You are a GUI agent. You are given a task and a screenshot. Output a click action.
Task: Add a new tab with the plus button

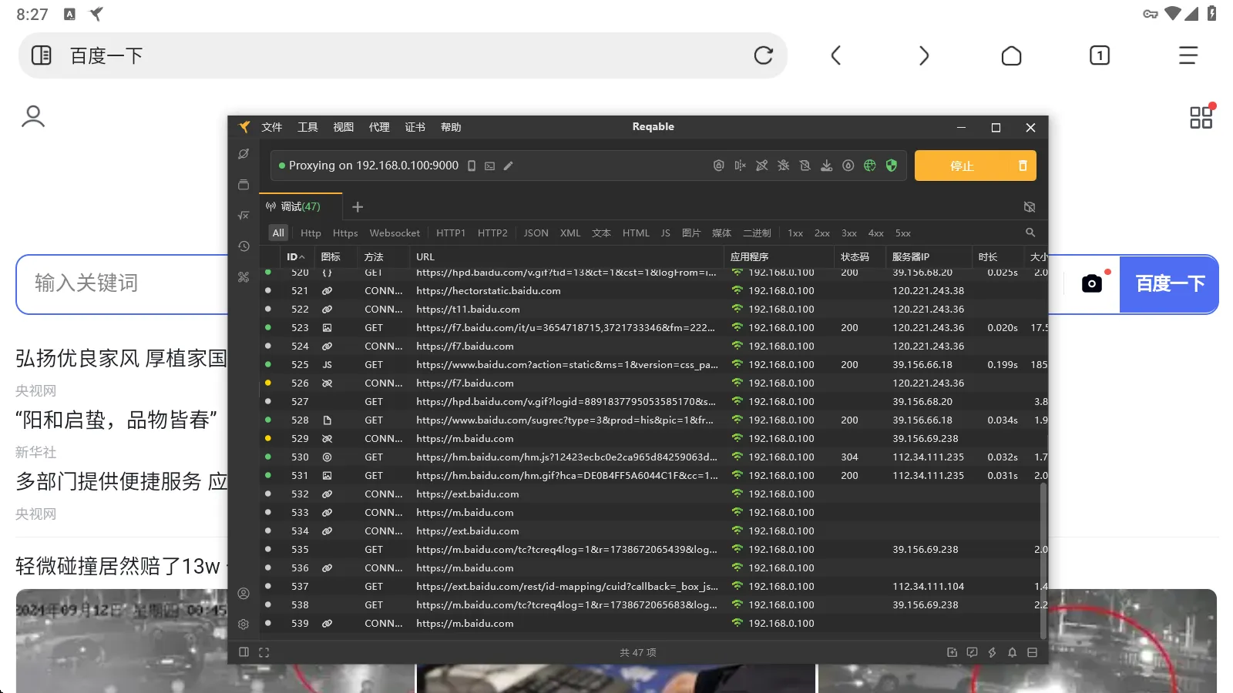click(x=358, y=206)
